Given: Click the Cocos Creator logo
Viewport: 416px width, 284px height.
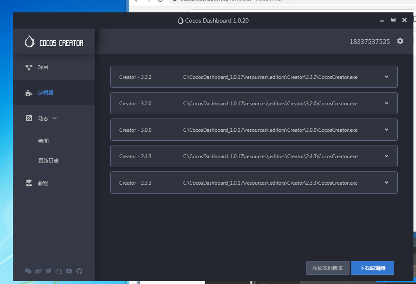Looking at the screenshot, I should pyautogui.click(x=54, y=42).
